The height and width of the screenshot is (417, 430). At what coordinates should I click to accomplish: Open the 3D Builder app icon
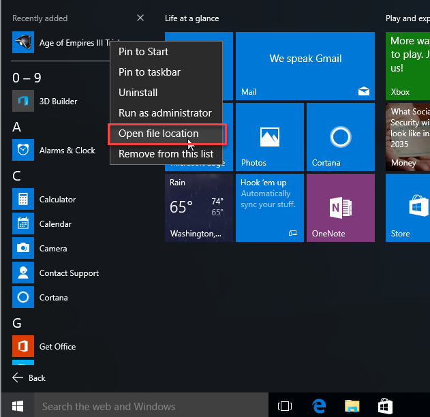[x=23, y=101]
